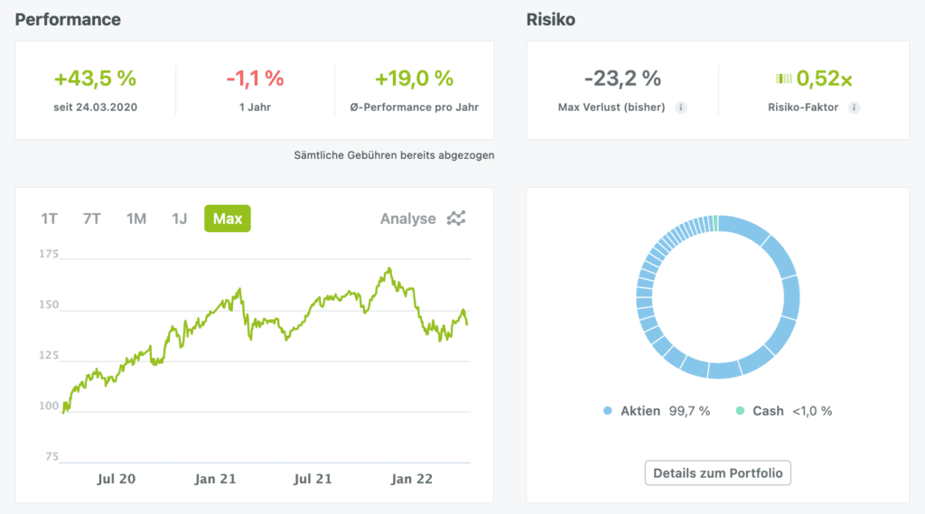Click info icon beside Max Verlust
Viewport: 925px width, 514px height.
(x=681, y=107)
